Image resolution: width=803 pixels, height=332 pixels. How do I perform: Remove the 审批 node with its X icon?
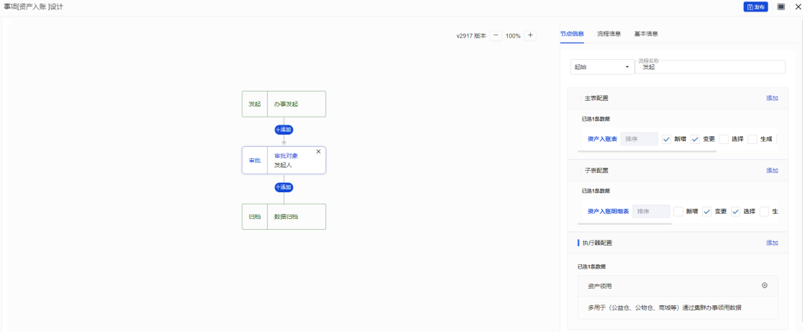coord(318,152)
